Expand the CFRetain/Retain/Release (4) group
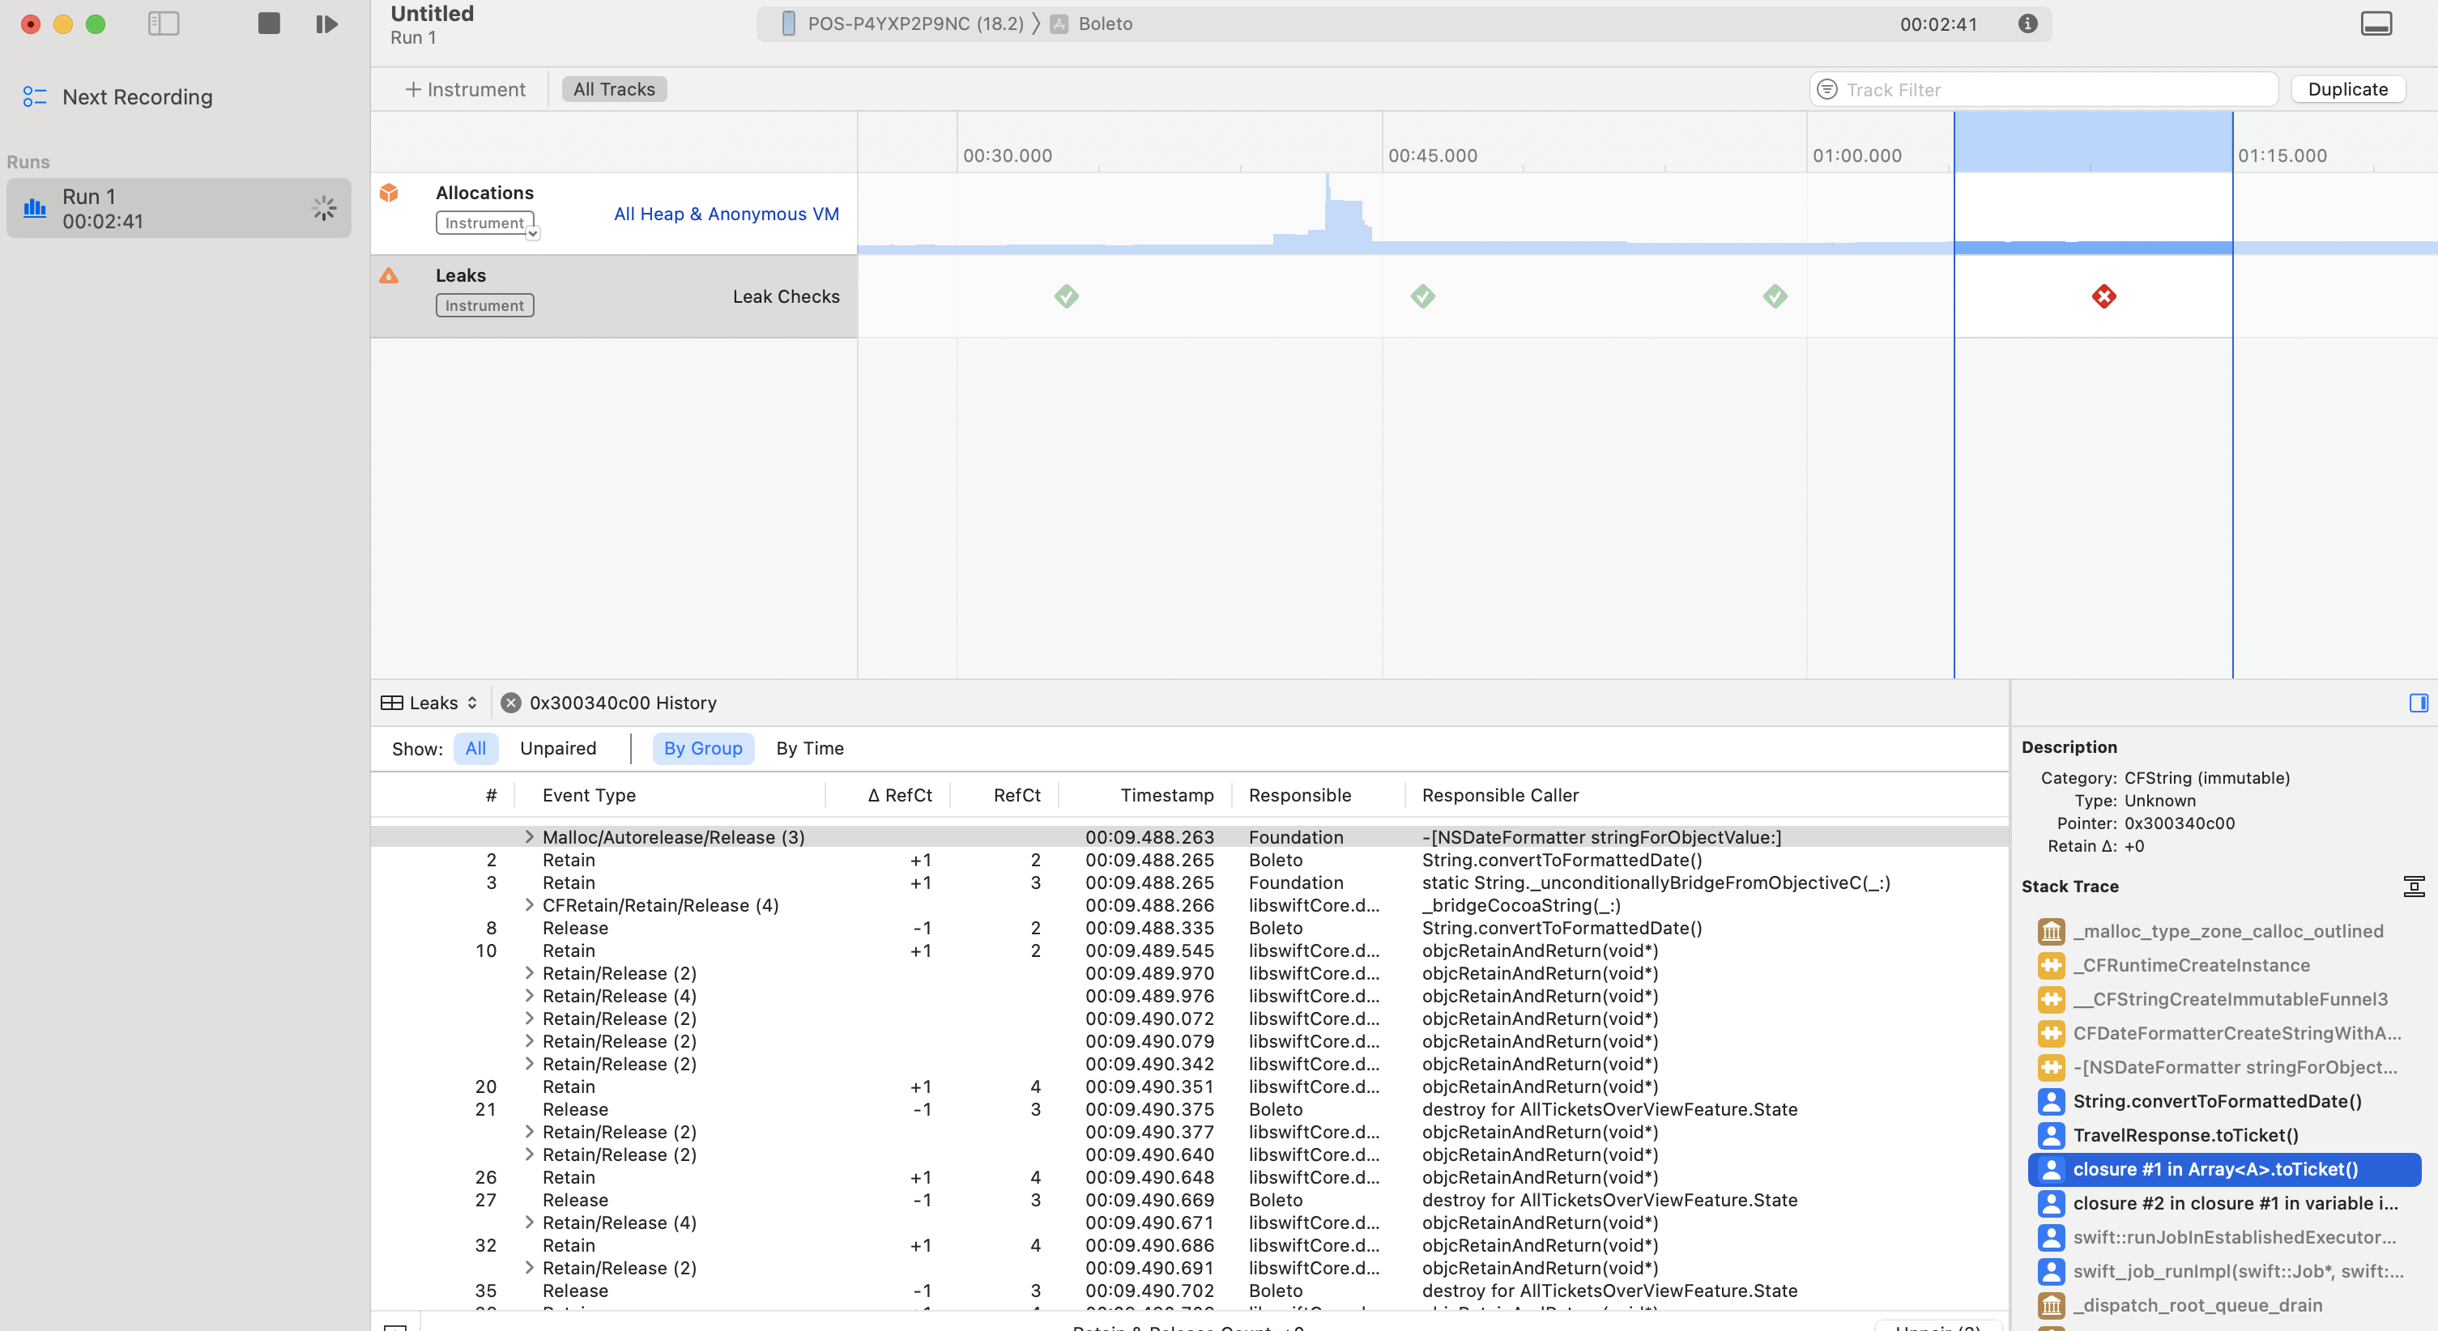The height and width of the screenshot is (1331, 2438). tap(529, 905)
